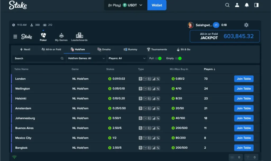Click the Table Name column header
The width and height of the screenshot is (271, 161).
tap(21, 69)
